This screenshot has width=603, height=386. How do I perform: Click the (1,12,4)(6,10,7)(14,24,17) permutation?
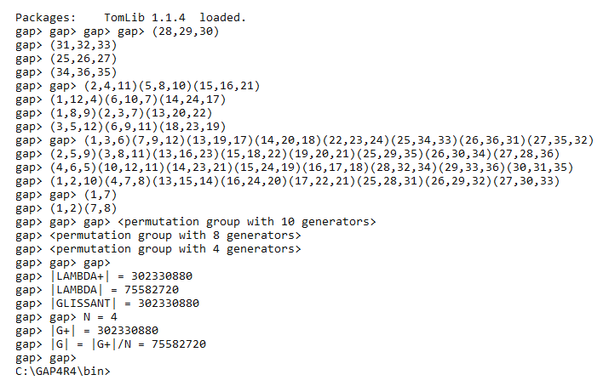(x=138, y=99)
